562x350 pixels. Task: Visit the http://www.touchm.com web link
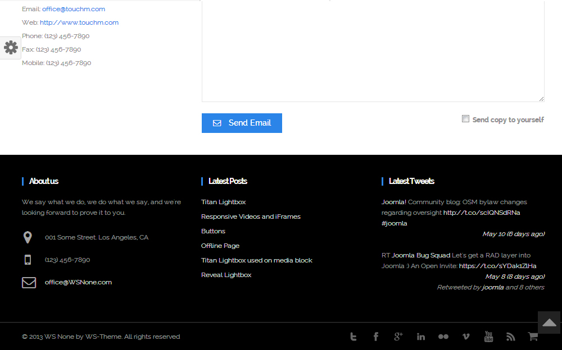(79, 22)
